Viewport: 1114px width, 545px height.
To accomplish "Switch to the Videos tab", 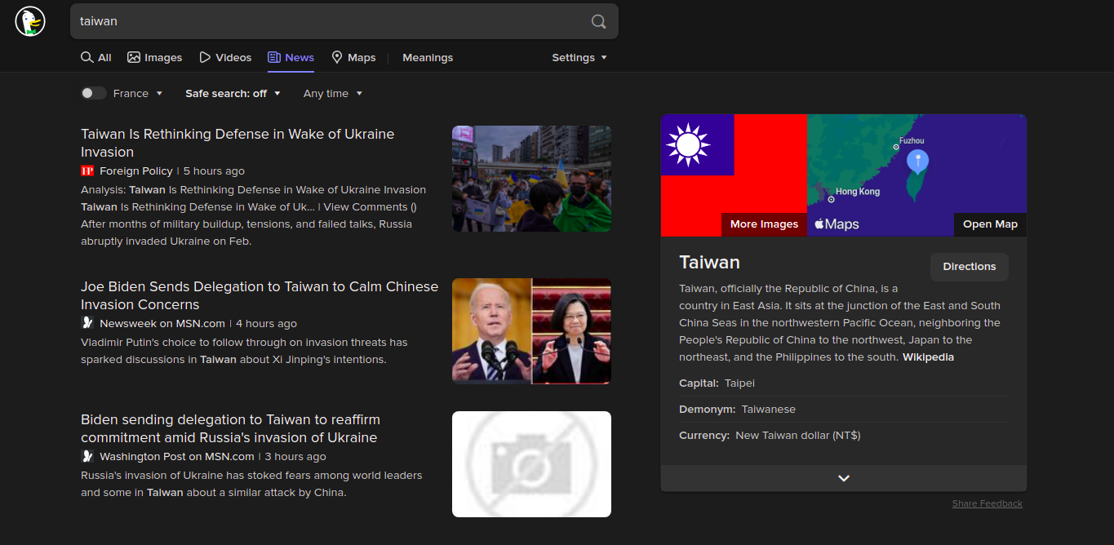I will pos(225,58).
